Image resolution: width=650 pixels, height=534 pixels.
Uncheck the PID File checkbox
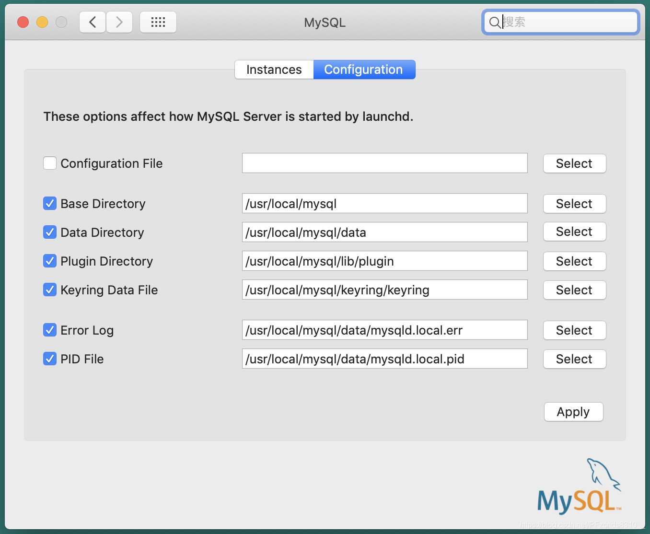[x=50, y=359]
